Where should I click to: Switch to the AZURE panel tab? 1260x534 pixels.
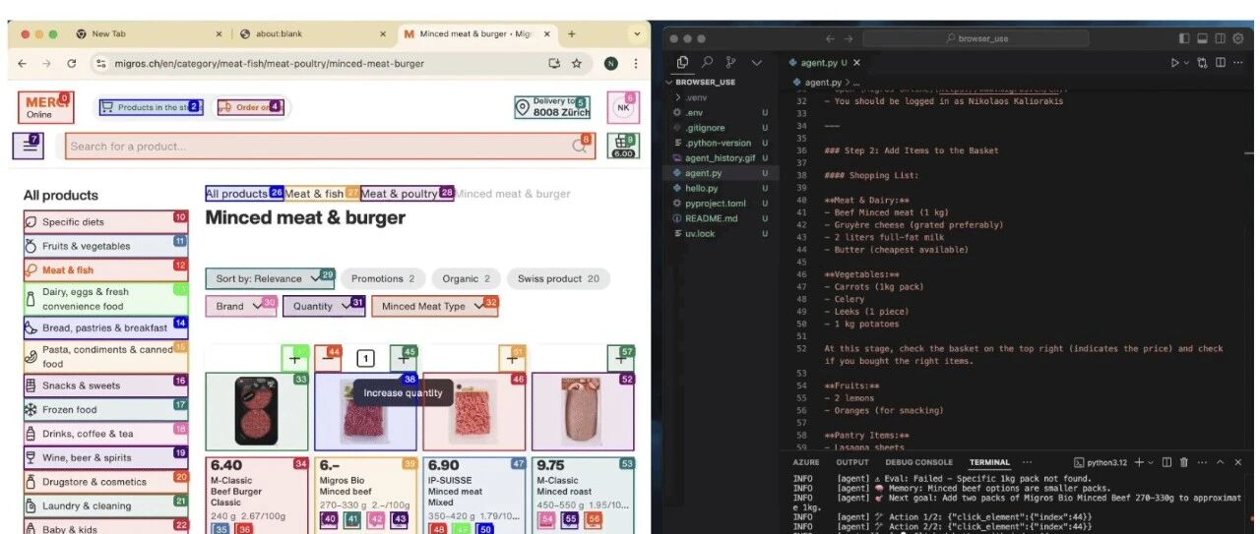point(806,462)
